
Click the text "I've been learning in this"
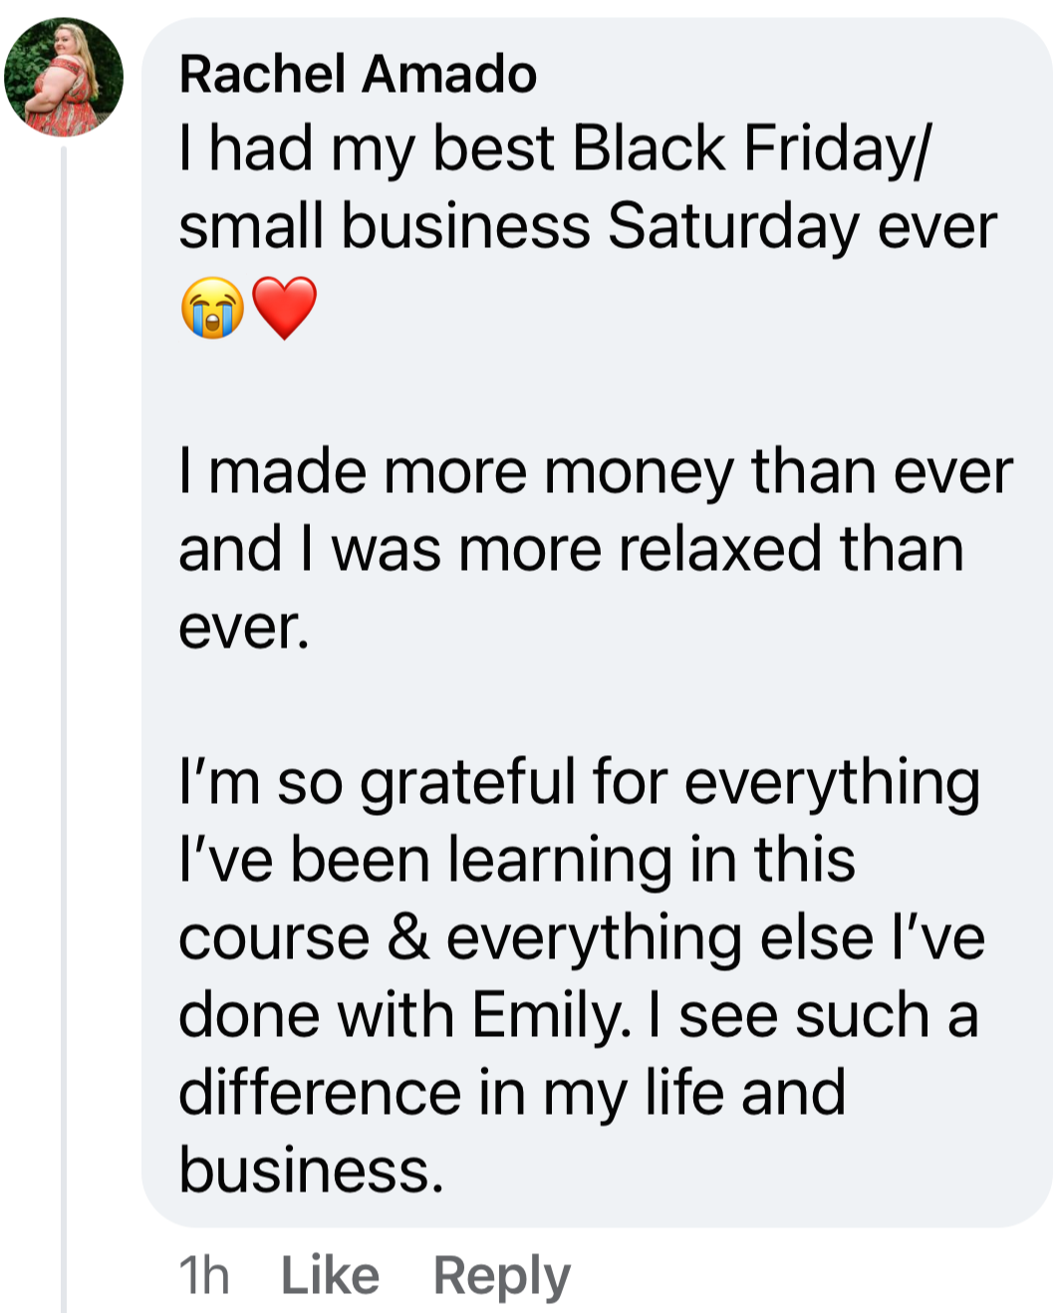tap(516, 860)
